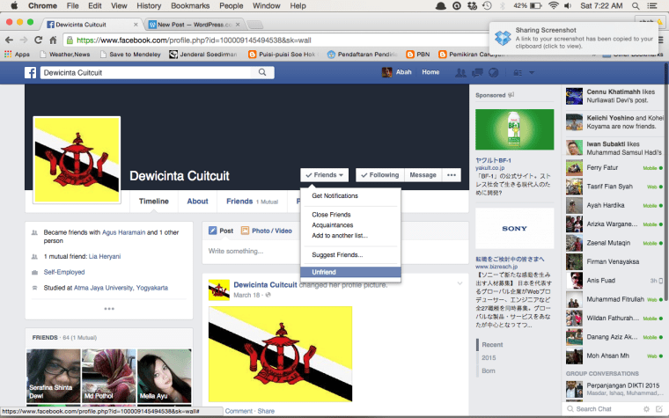Open friend thumbnail Mella Ayu
Image resolution: width=669 pixels, height=418 pixels.
coord(164,376)
